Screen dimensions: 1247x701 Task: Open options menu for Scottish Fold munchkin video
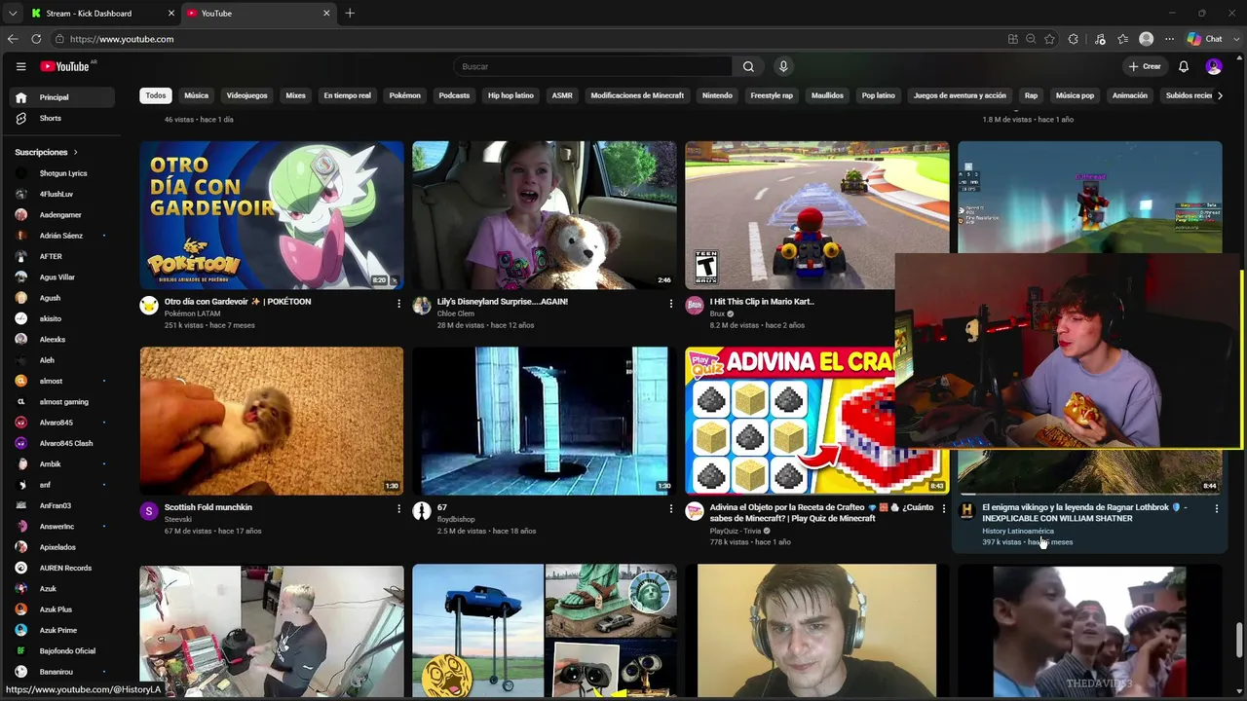(398, 509)
